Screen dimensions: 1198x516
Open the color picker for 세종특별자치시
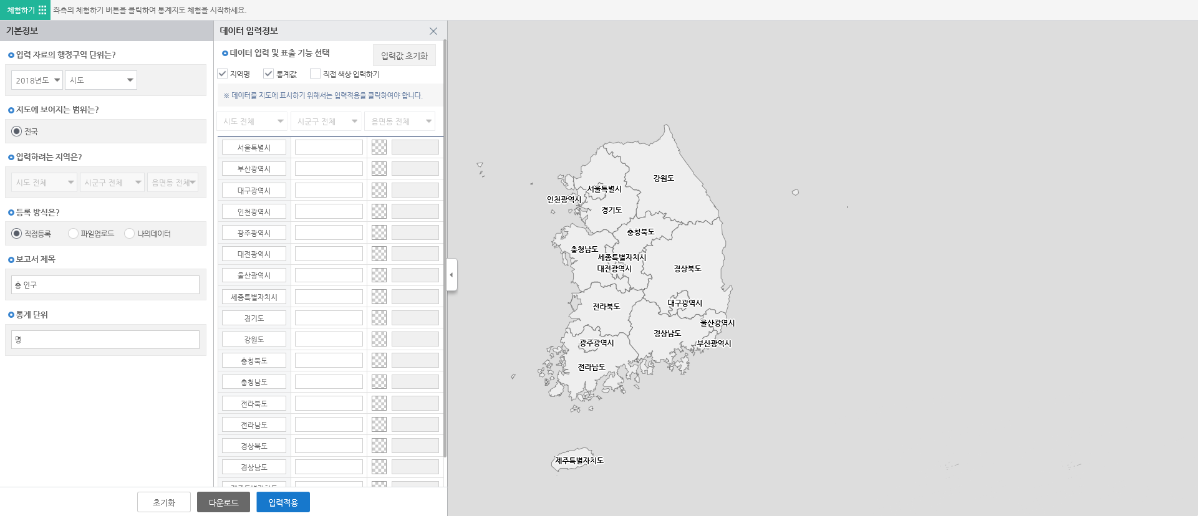point(379,297)
